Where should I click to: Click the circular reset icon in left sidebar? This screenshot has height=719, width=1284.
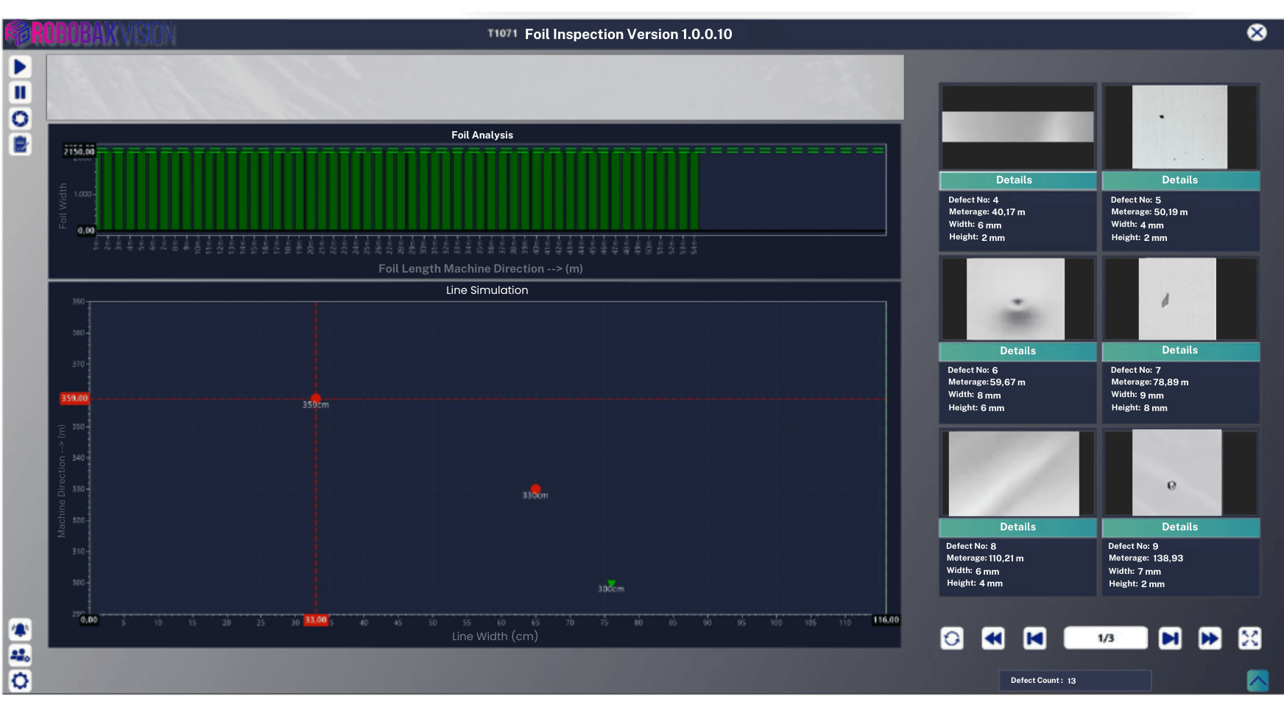(20, 119)
